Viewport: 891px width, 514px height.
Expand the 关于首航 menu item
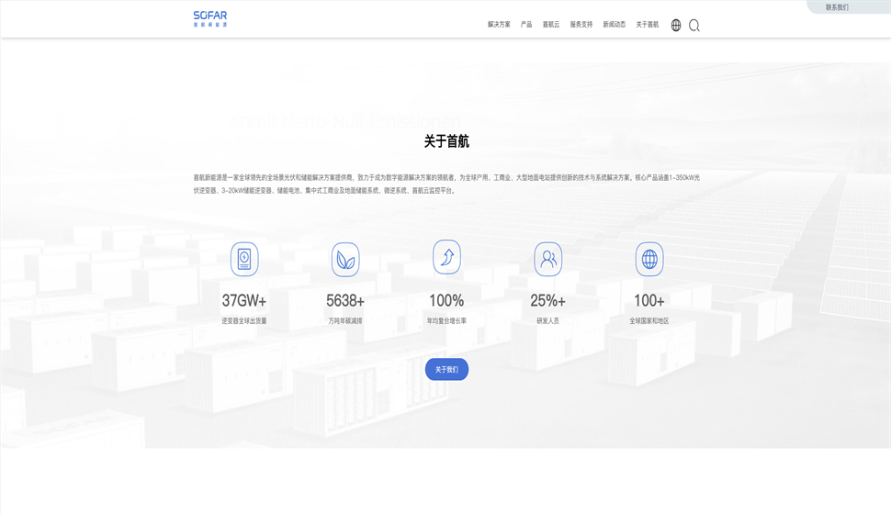(648, 25)
